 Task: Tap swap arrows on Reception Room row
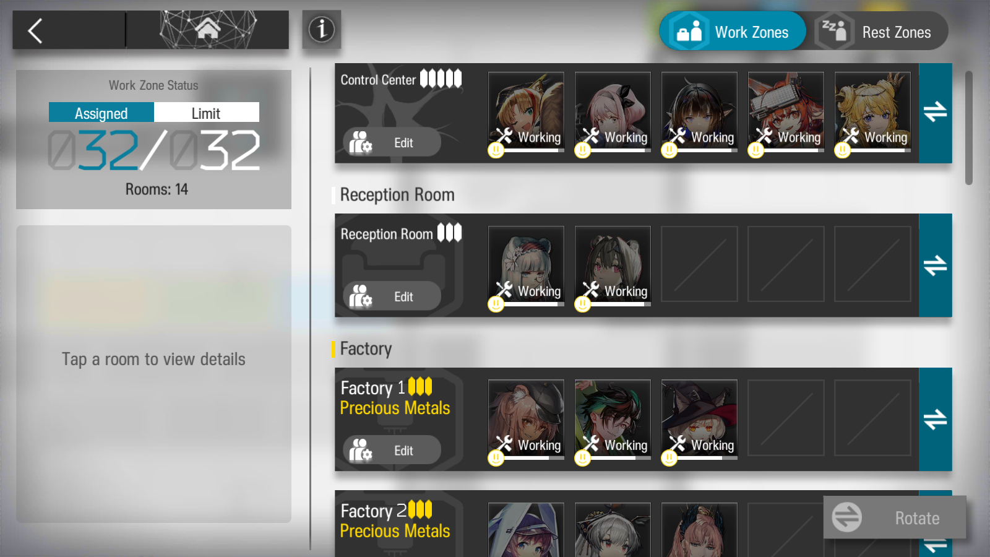coord(935,266)
